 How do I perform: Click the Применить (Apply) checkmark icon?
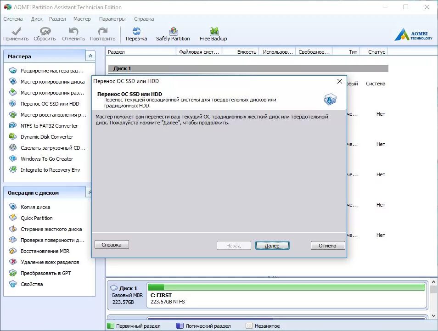pos(16,31)
